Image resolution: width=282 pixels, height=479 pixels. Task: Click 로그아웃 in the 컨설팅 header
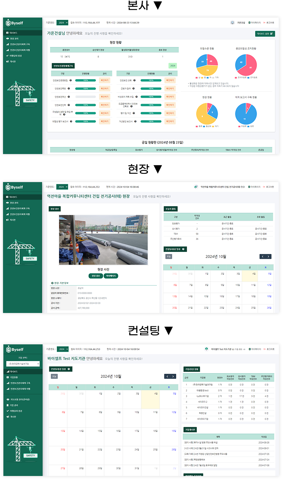pyautogui.click(x=270, y=349)
